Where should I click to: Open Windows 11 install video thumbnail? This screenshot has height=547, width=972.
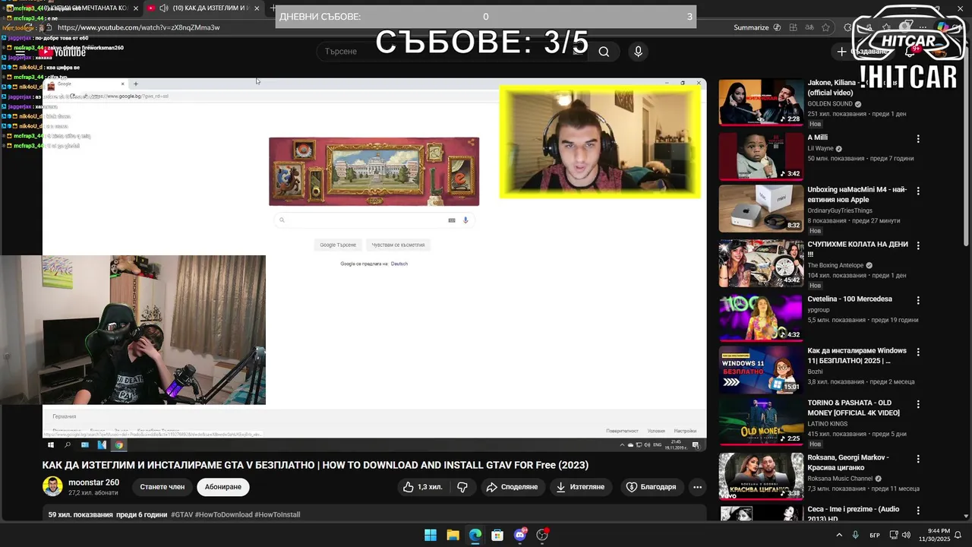click(761, 371)
